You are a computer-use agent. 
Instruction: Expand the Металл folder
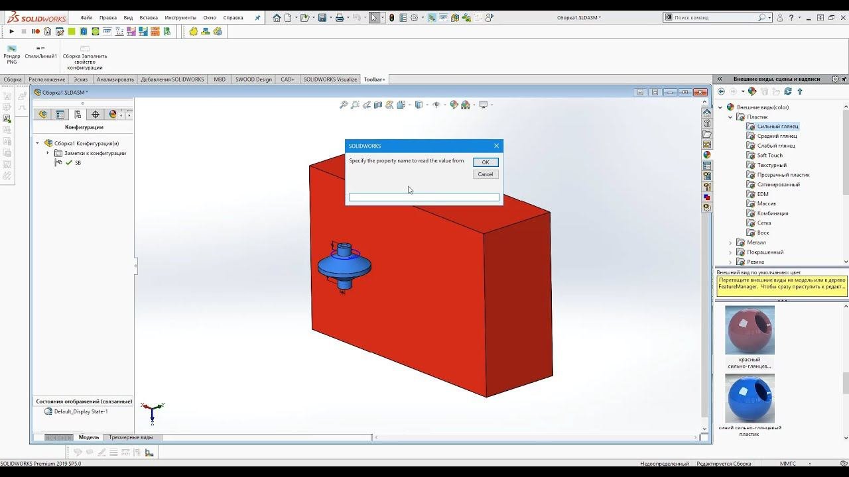731,242
